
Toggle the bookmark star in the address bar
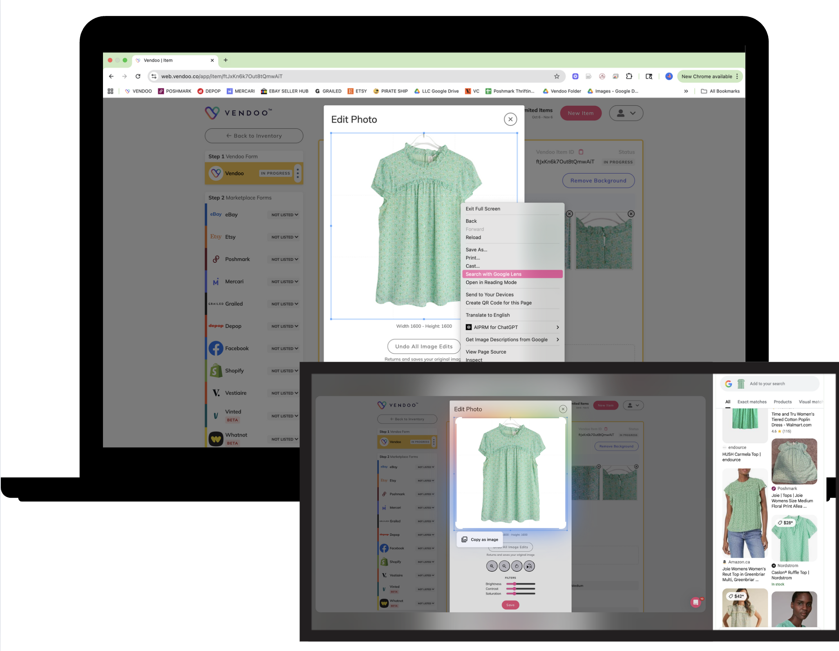[556, 76]
